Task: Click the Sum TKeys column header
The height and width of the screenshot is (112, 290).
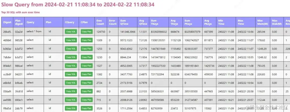Action: coord(159,22)
